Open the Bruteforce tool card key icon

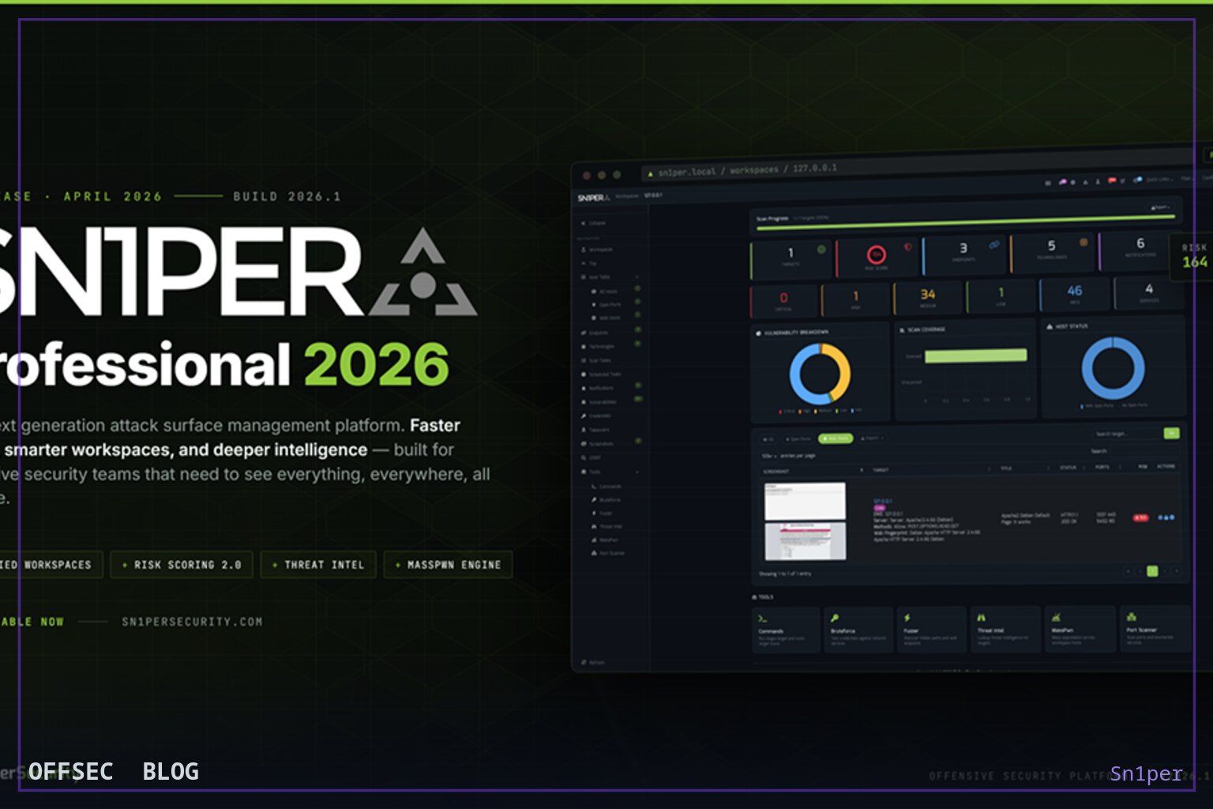coord(835,618)
